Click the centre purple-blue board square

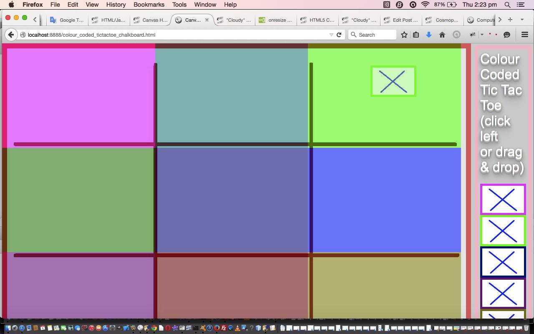pyautogui.click(x=232, y=200)
